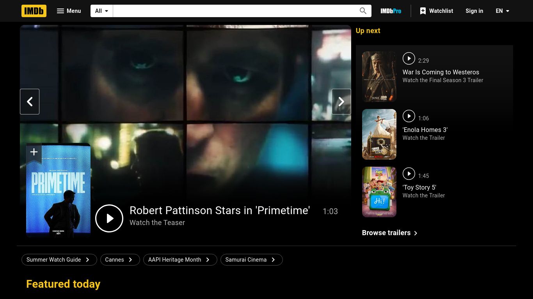Open the 'Toy Story 5' title
The image size is (533, 299).
[419, 187]
